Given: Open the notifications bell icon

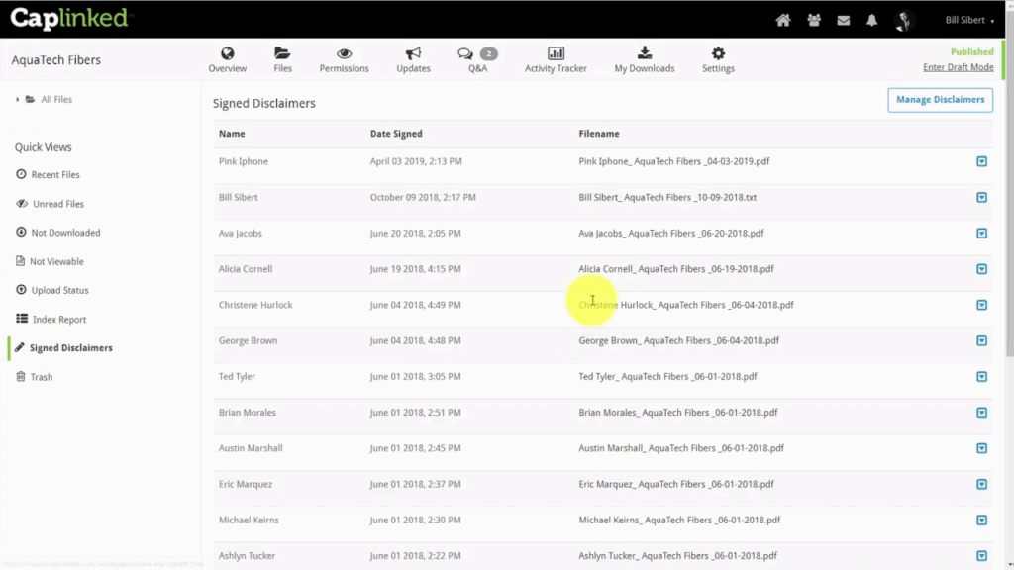Looking at the screenshot, I should (872, 20).
